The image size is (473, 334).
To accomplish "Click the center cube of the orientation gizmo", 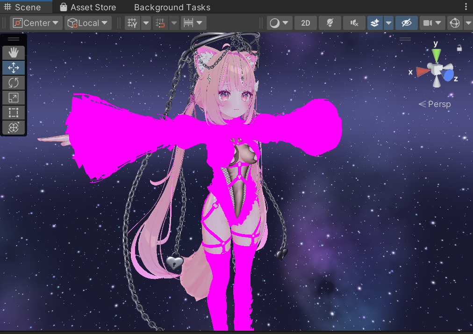I will coord(437,70).
